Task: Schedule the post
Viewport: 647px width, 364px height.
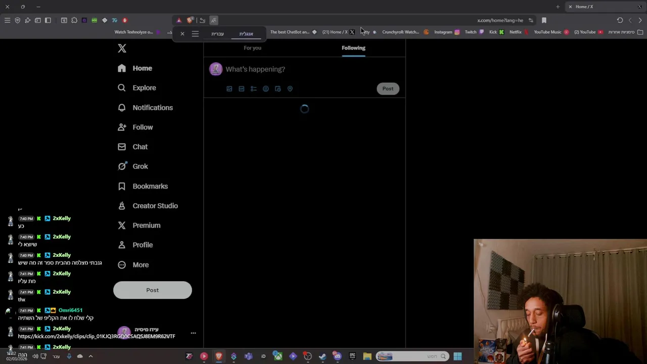Action: coord(278,89)
